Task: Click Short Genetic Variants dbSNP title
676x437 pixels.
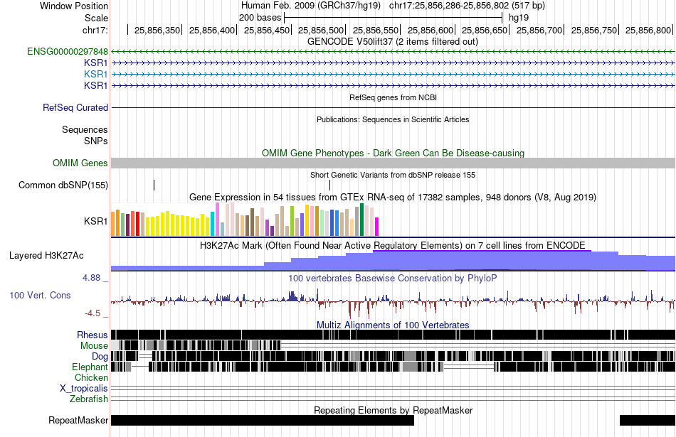Action: 393,176
